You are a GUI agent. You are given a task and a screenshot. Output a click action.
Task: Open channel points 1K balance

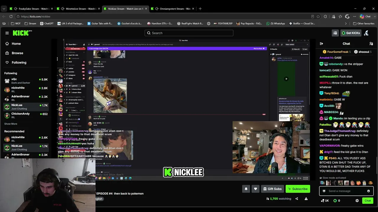[x=325, y=201]
